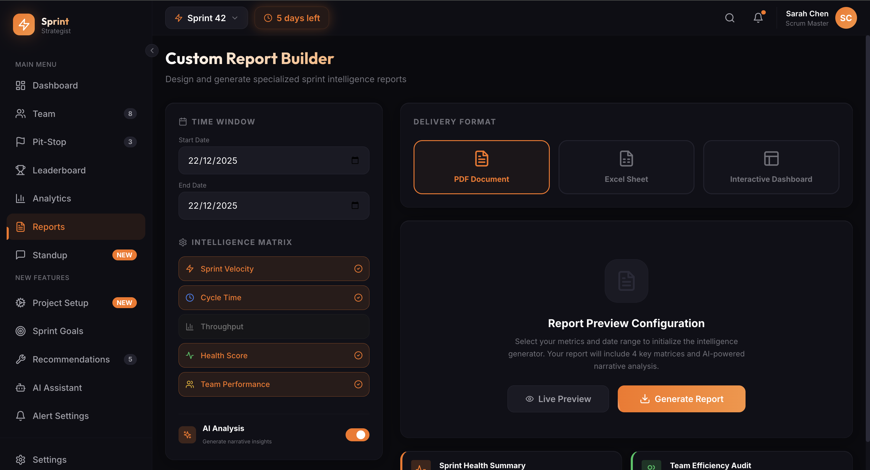Collapse the sidebar with chevron button
Image resolution: width=870 pixels, height=470 pixels.
tap(152, 51)
